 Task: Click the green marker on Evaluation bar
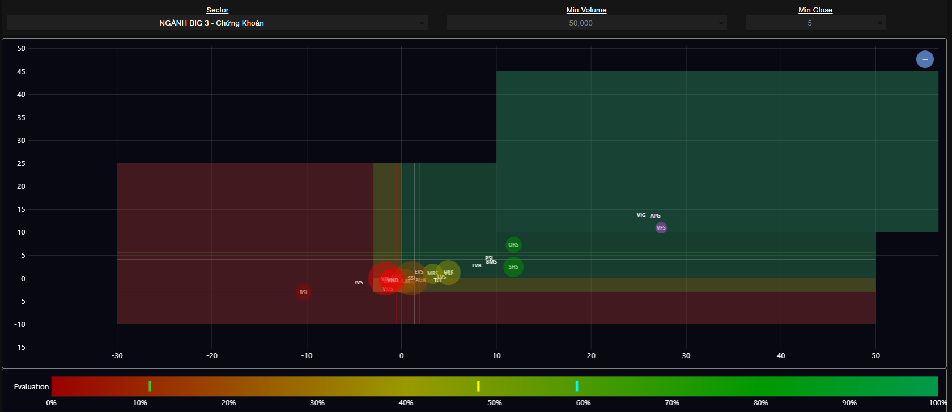click(150, 386)
